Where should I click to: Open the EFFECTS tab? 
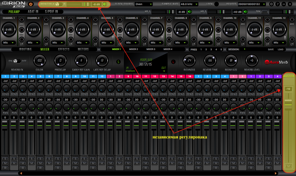tap(64, 49)
